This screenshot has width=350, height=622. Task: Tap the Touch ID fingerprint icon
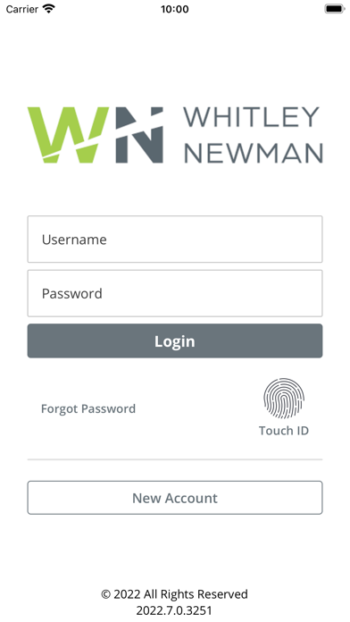[x=284, y=399]
